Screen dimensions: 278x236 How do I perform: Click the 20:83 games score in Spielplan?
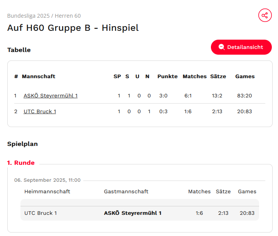(x=247, y=213)
